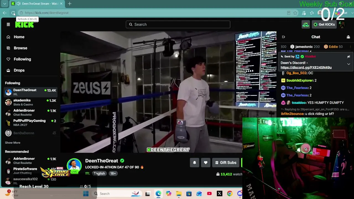Open Microsoft Edge from the taskbar
354x199 pixels.
(158, 194)
